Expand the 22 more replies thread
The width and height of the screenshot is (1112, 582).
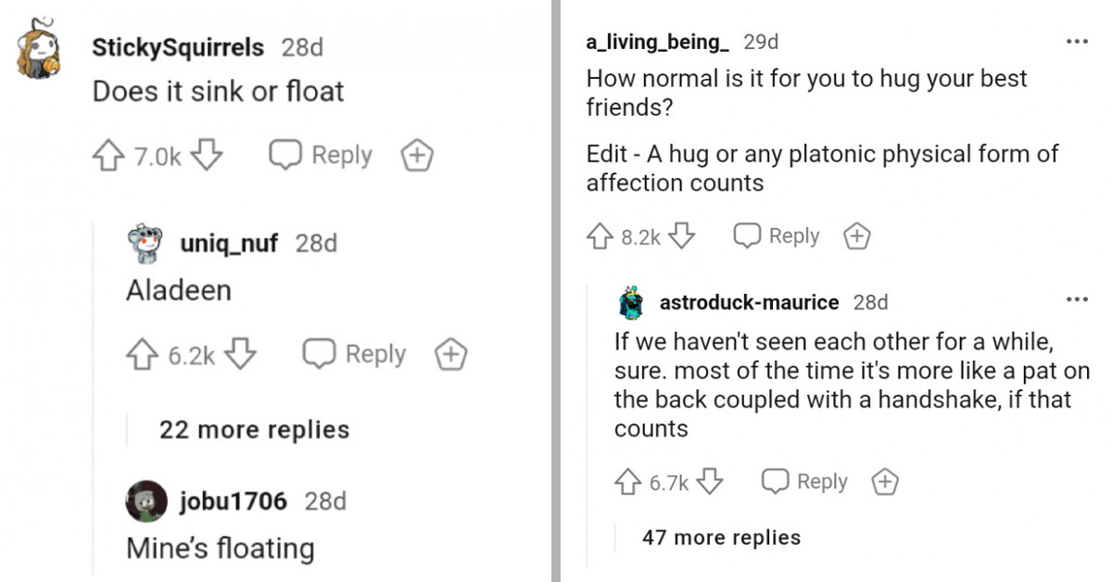pyautogui.click(x=254, y=429)
